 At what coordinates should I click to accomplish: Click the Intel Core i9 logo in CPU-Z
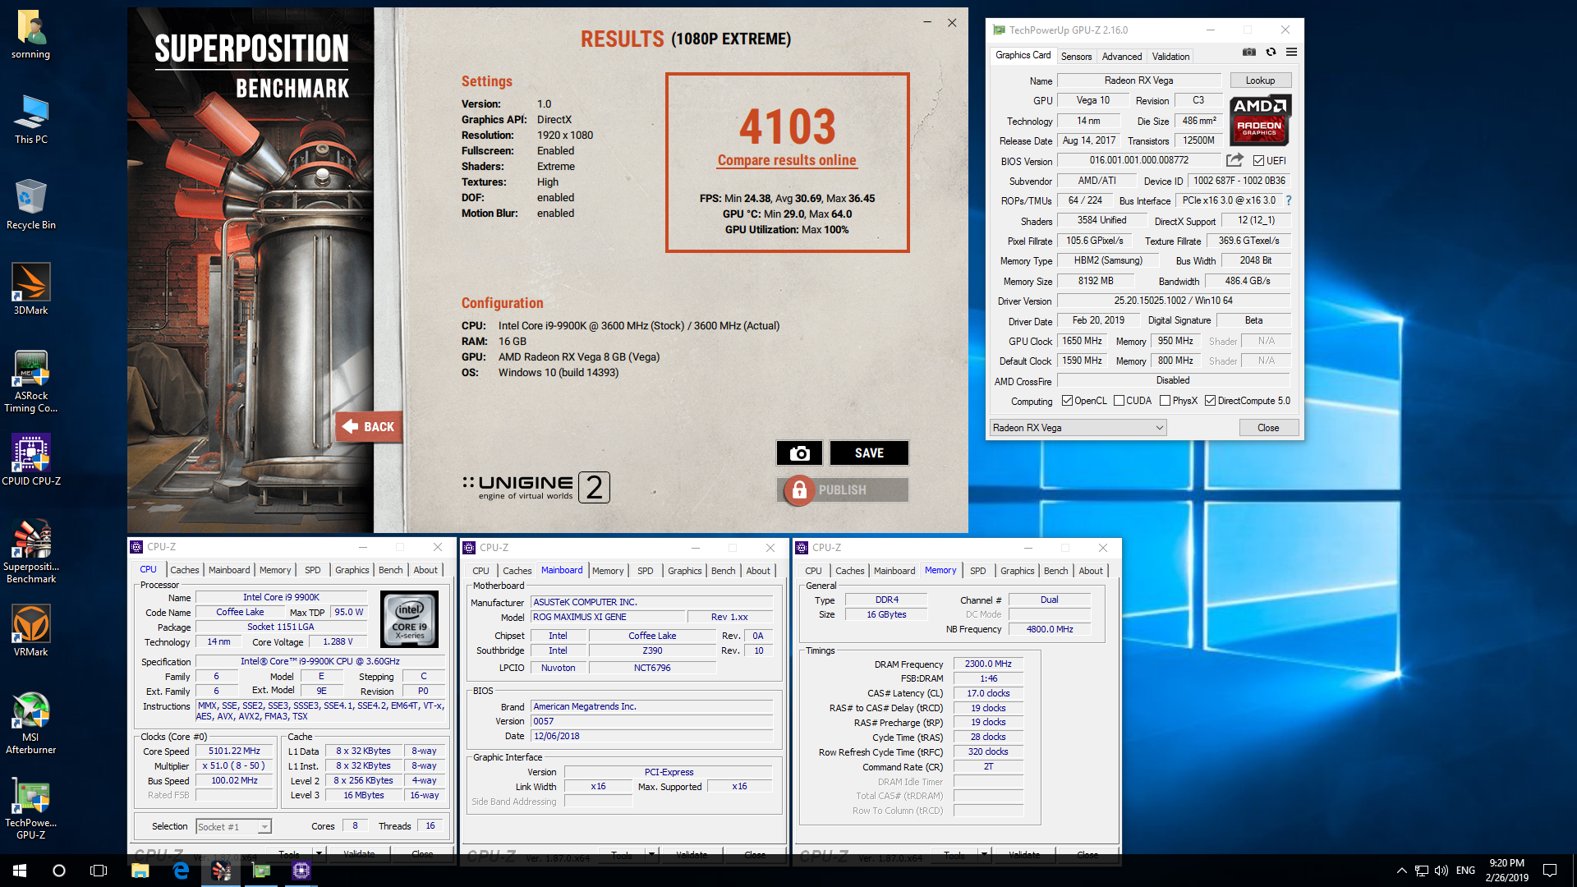409,619
